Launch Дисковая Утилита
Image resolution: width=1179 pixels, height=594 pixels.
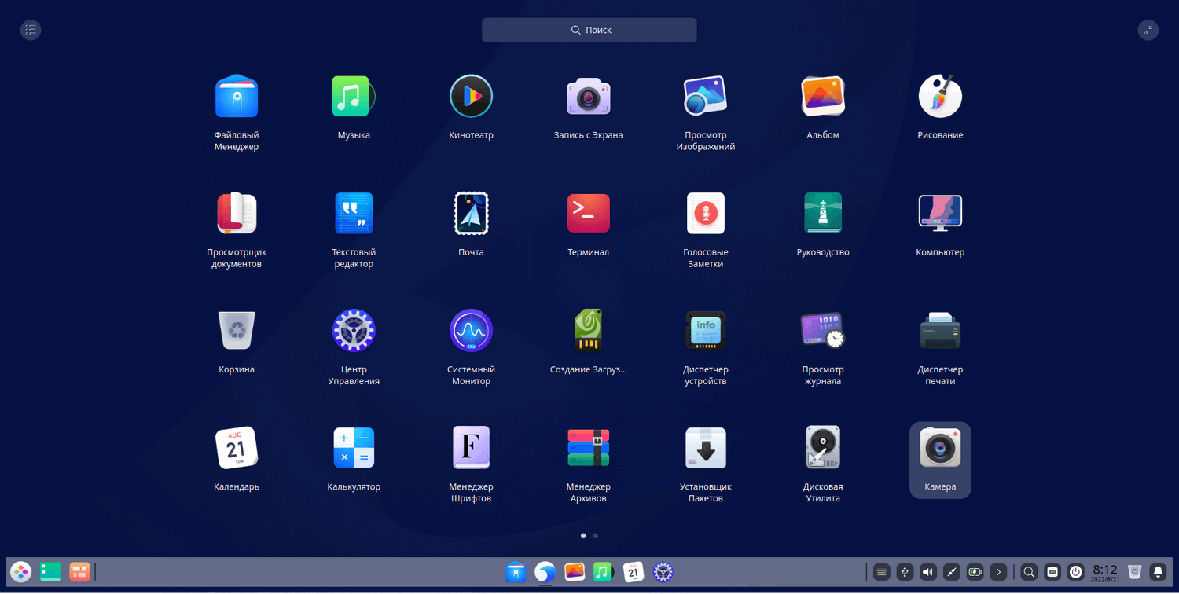click(x=823, y=448)
